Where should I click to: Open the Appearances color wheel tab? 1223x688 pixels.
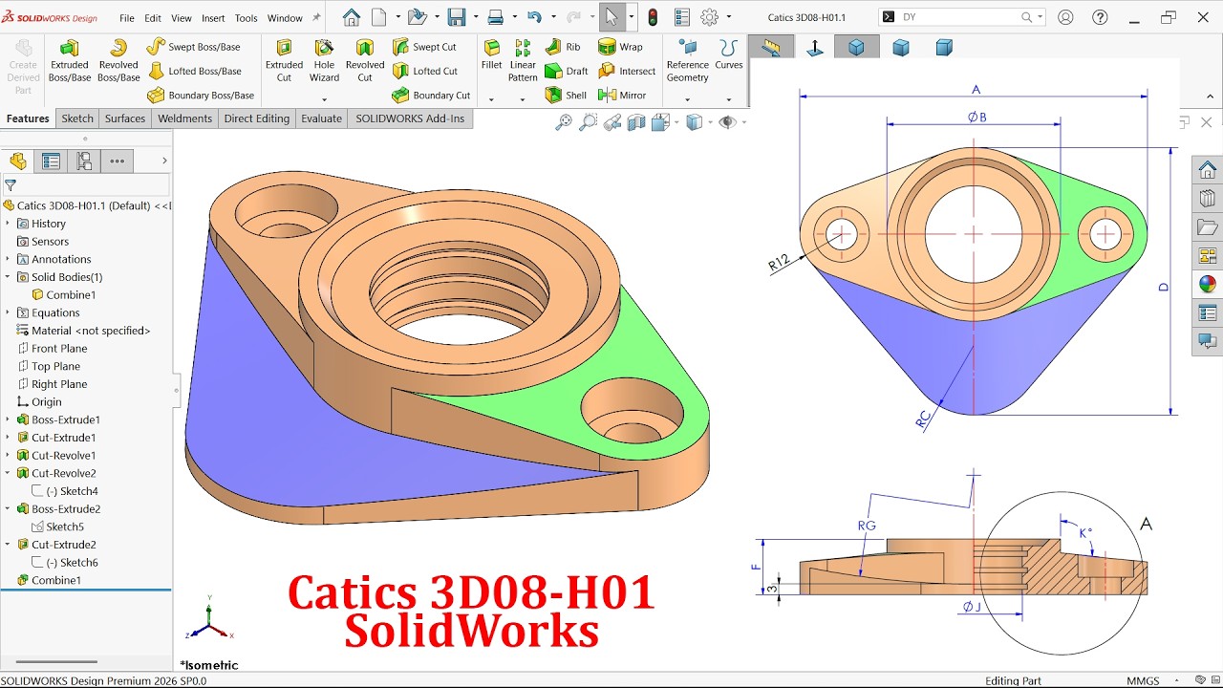(x=1208, y=284)
